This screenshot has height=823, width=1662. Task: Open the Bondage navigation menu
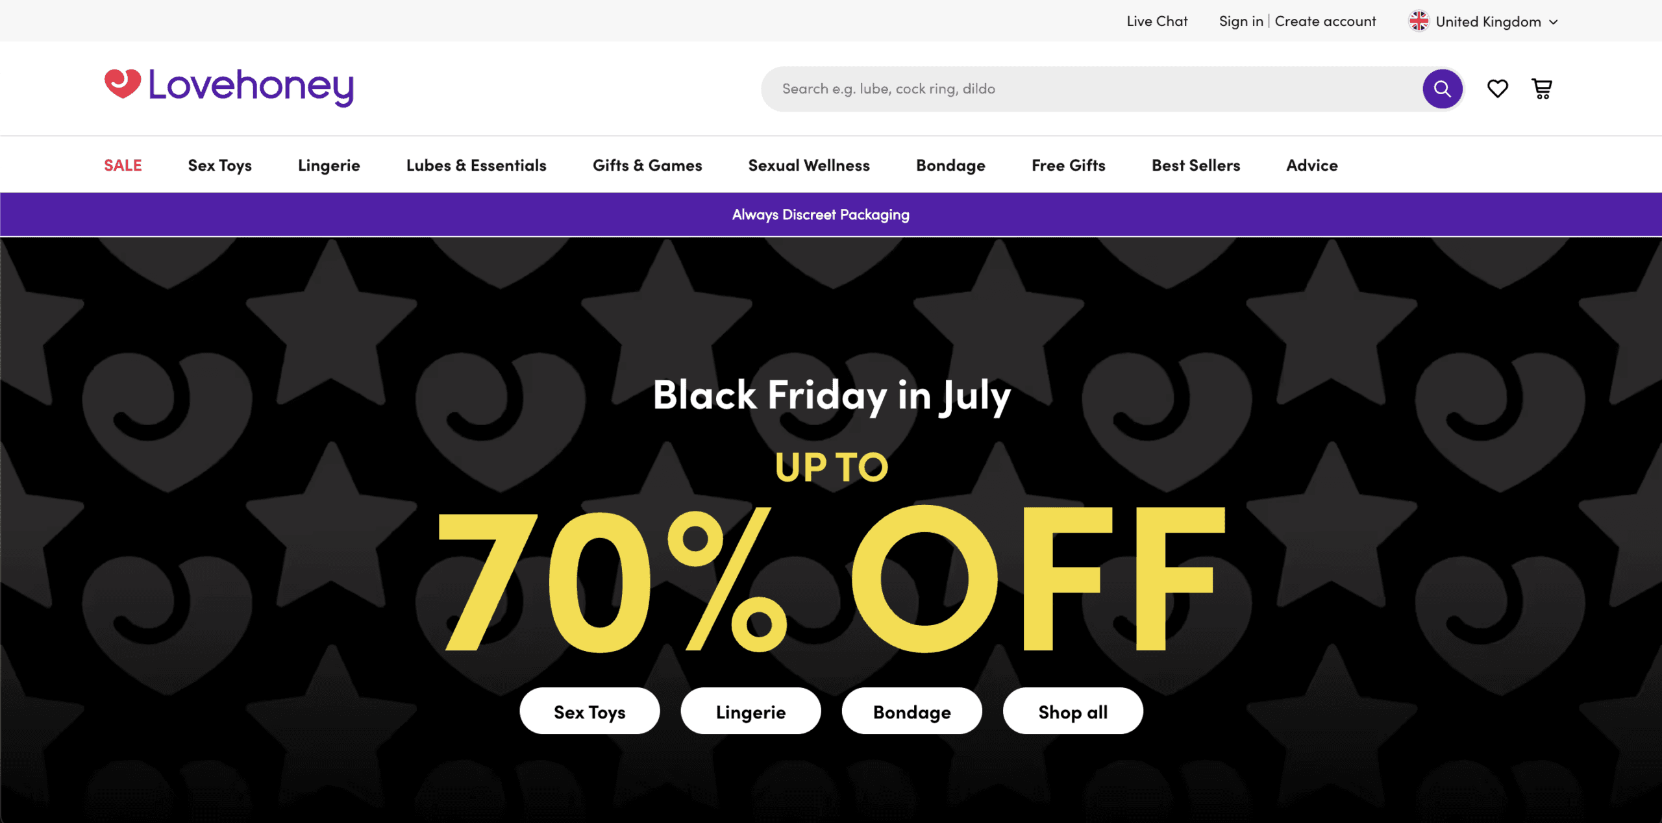950,165
